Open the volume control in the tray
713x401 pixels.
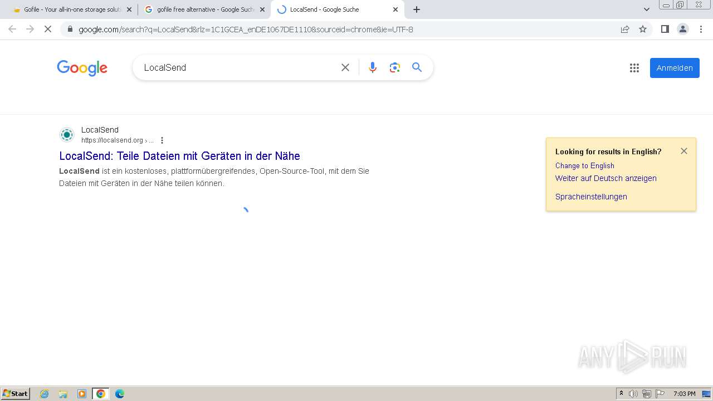(633, 394)
